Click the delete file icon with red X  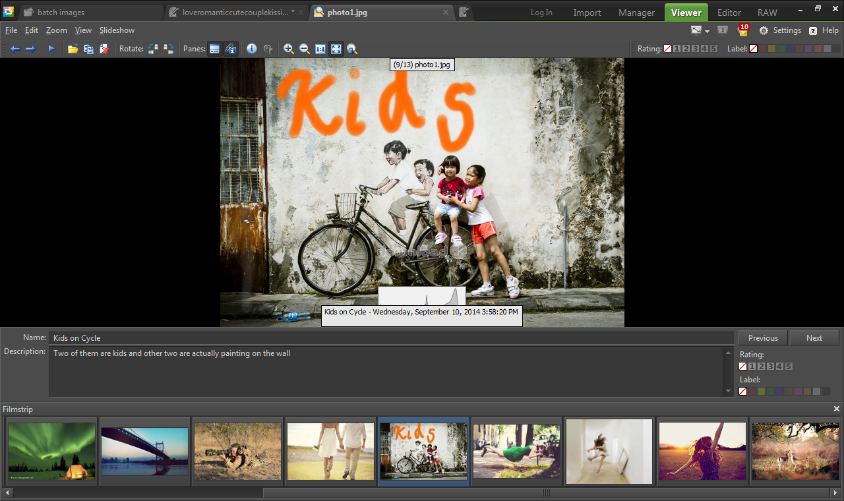pyautogui.click(x=104, y=49)
